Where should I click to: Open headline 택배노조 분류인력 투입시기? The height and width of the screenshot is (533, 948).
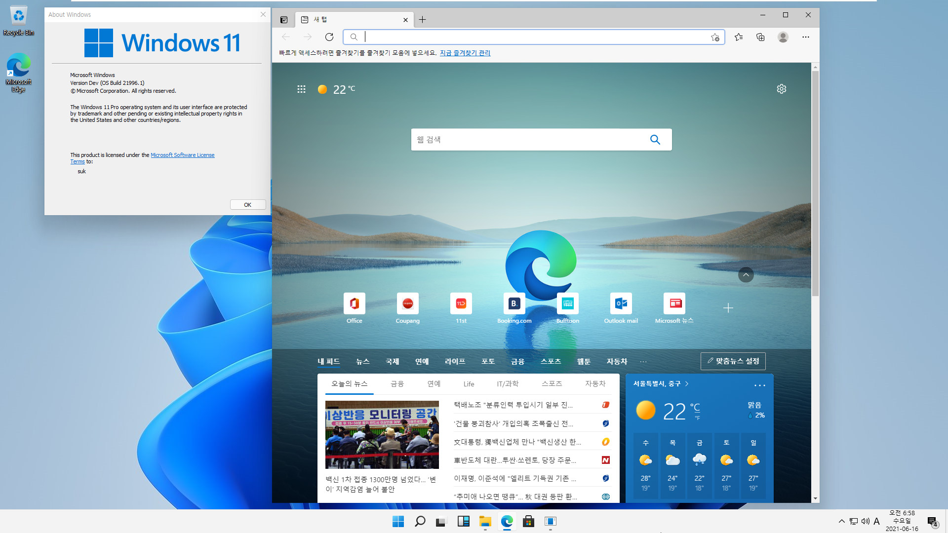click(x=513, y=405)
